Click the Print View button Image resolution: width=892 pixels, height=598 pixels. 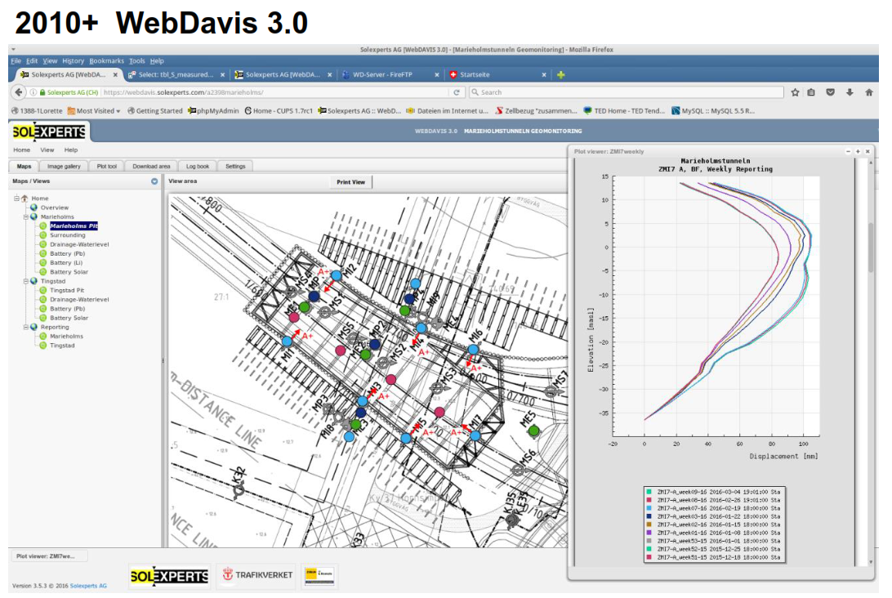[x=350, y=182]
